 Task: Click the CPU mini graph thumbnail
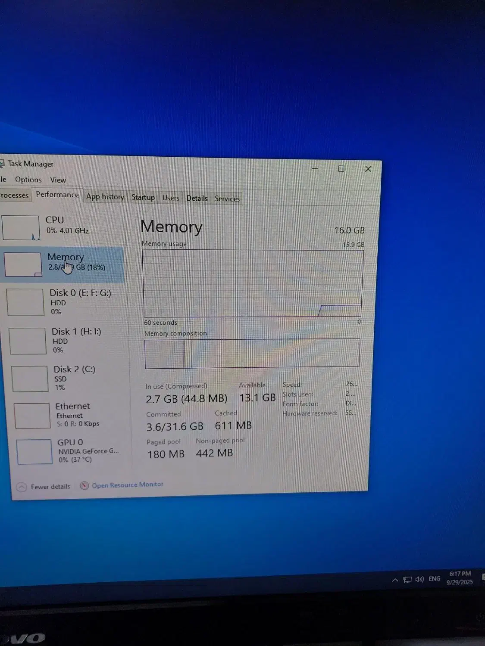(x=21, y=228)
